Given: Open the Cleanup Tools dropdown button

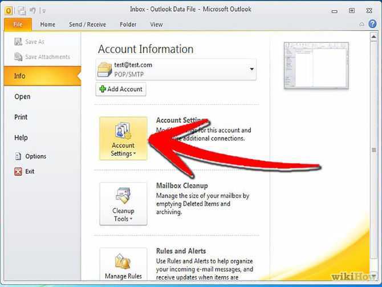Looking at the screenshot, I should [123, 204].
